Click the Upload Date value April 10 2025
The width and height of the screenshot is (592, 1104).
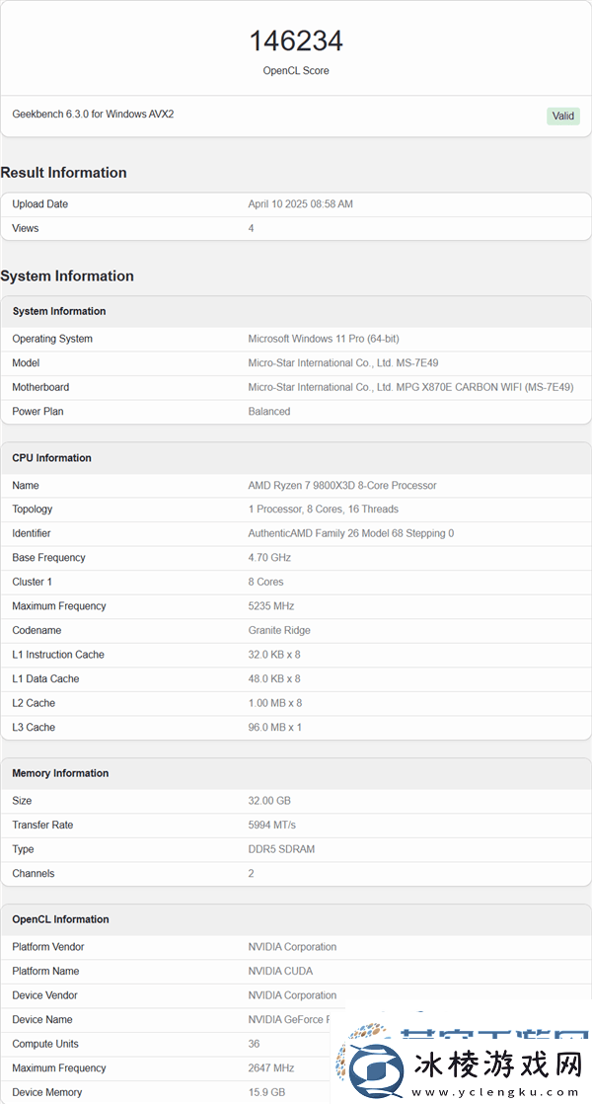tap(300, 204)
